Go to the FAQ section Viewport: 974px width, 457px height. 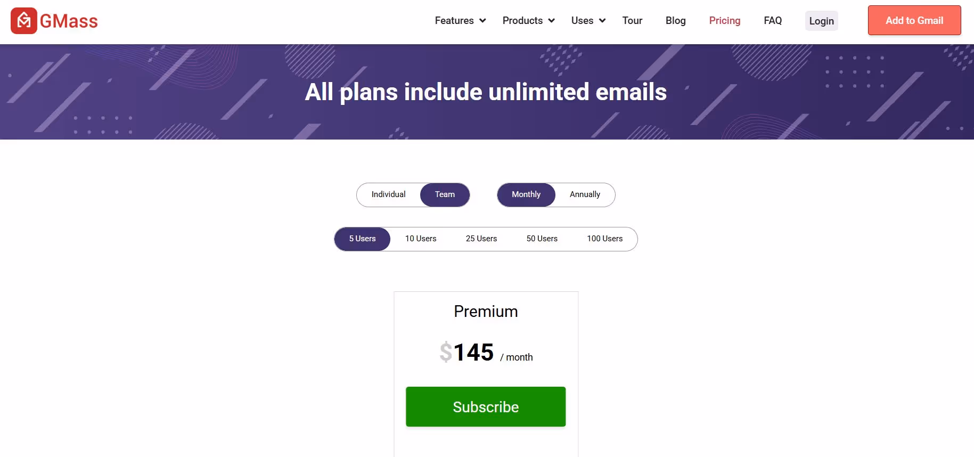[x=773, y=21]
